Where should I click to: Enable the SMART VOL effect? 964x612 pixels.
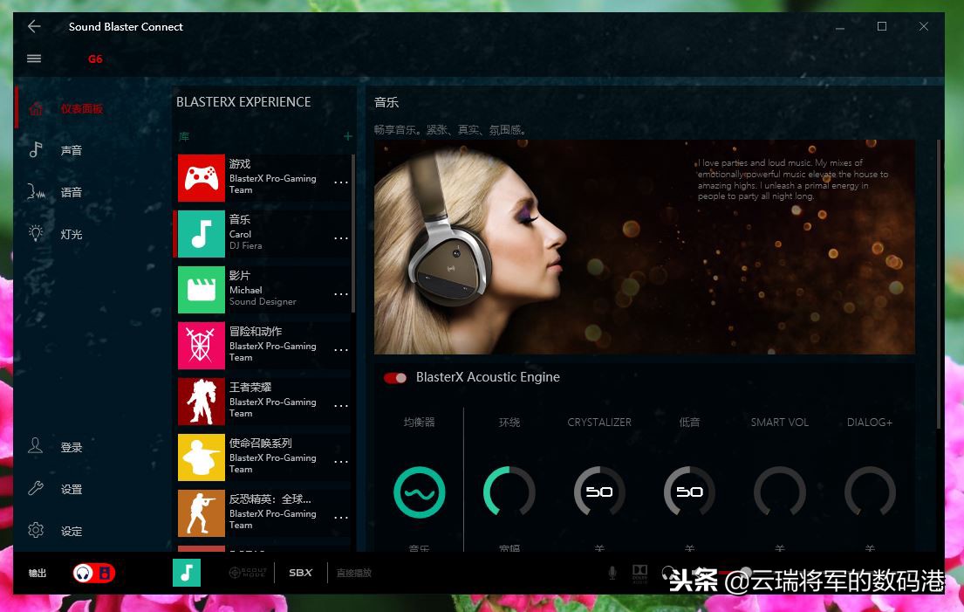[779, 492]
